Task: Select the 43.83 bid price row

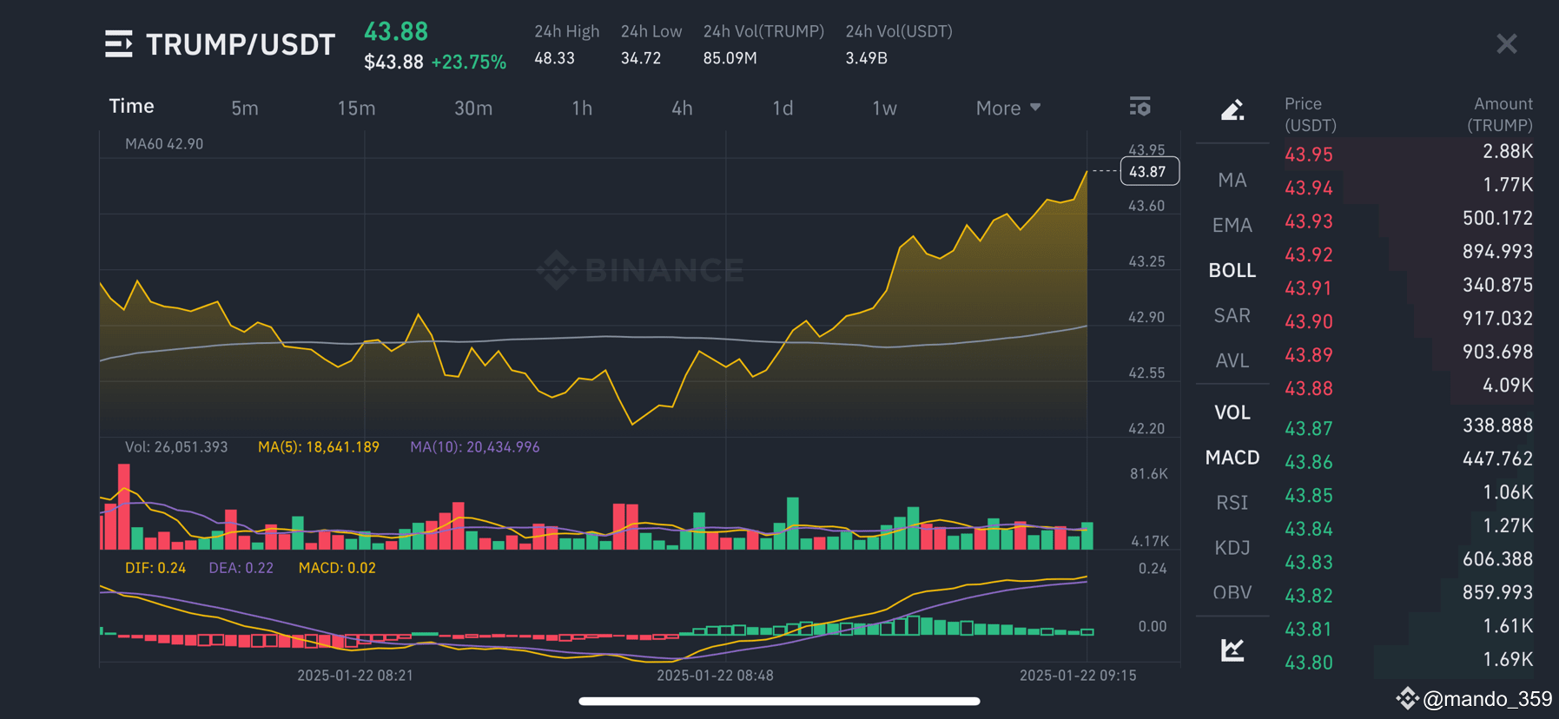Action: tap(1409, 561)
